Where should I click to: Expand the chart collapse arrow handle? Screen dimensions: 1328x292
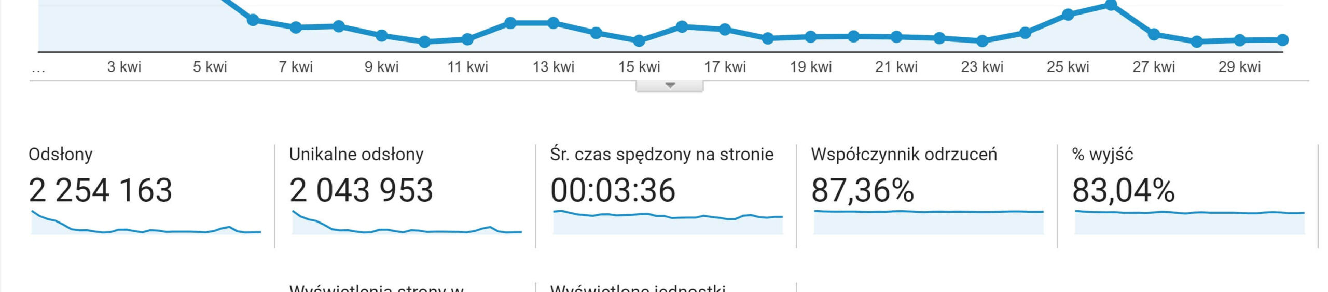(670, 86)
